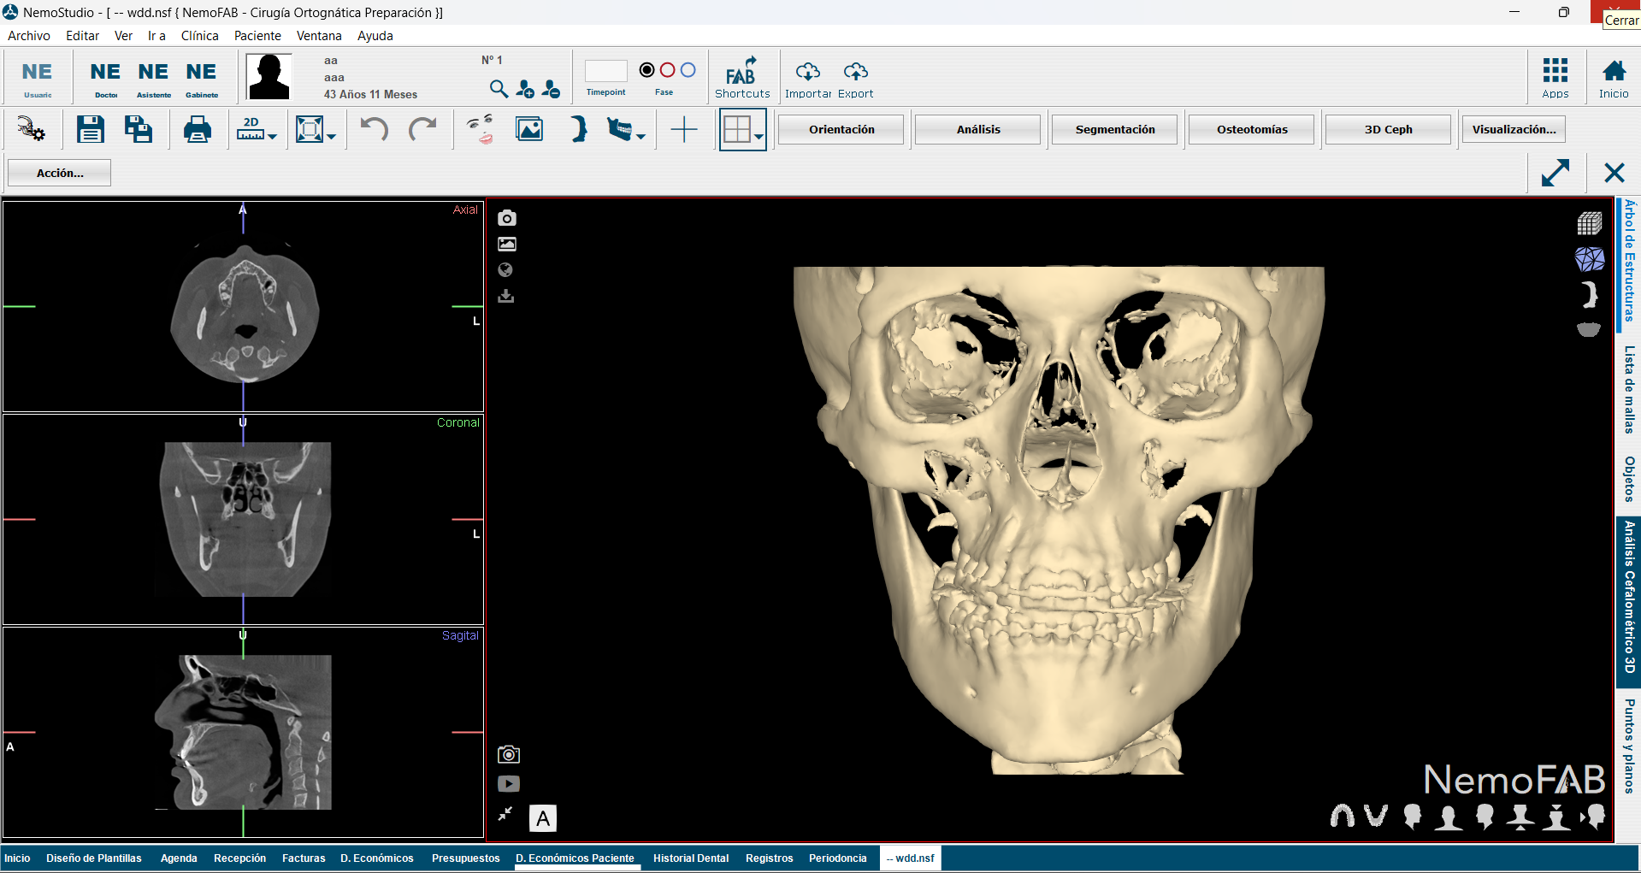Select the blue Fase radio button
1641x873 pixels.
tap(688, 70)
